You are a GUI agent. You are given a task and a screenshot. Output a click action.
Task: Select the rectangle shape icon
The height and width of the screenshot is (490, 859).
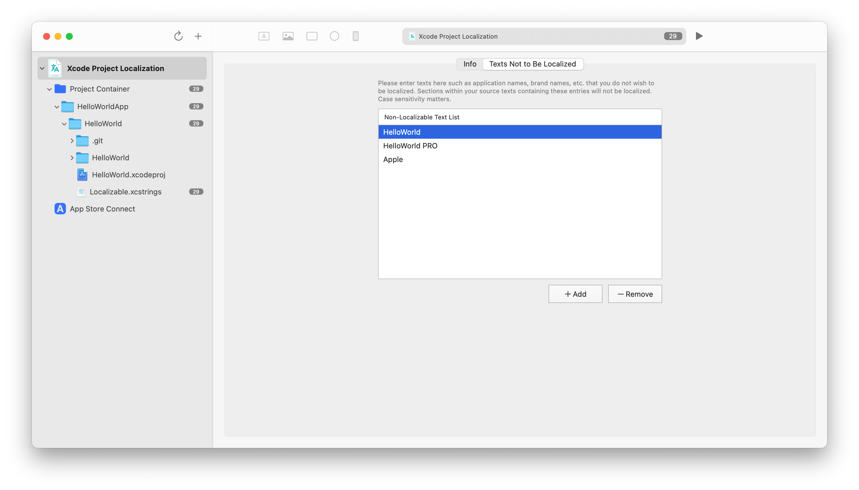tap(312, 36)
